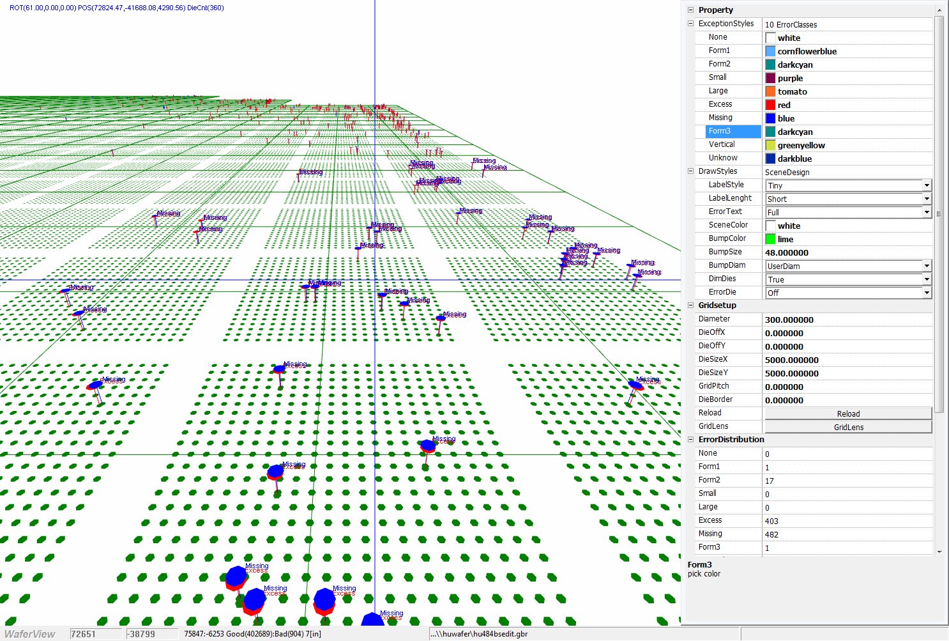Viewport: 949px width, 641px height.
Task: Edit the DieOffX value field
Action: 848,333
